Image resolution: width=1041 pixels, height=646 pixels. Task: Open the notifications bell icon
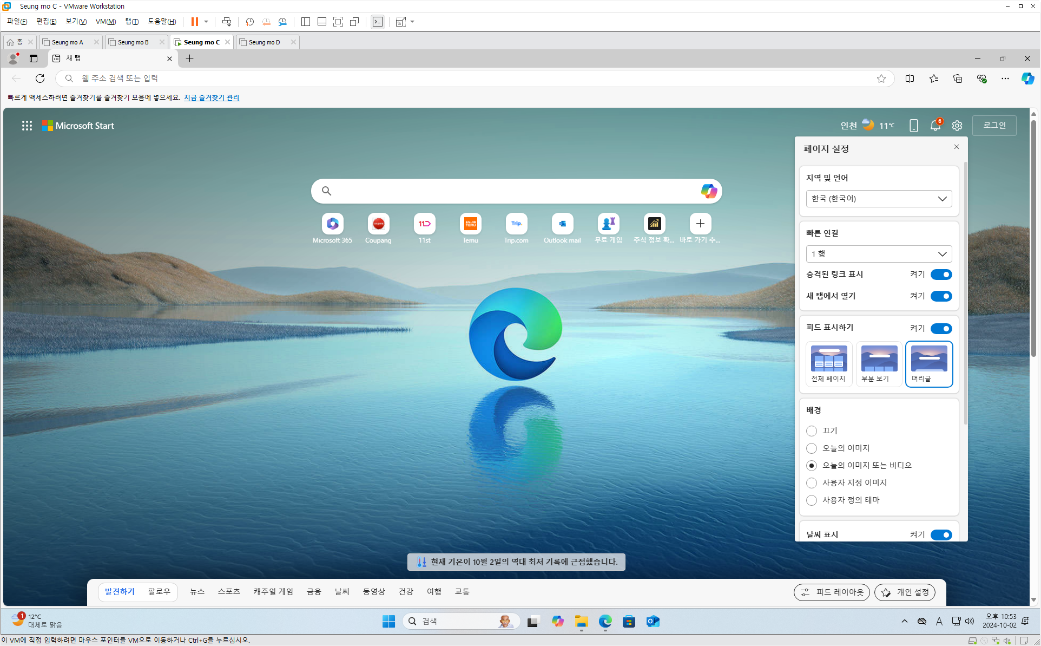tap(935, 126)
